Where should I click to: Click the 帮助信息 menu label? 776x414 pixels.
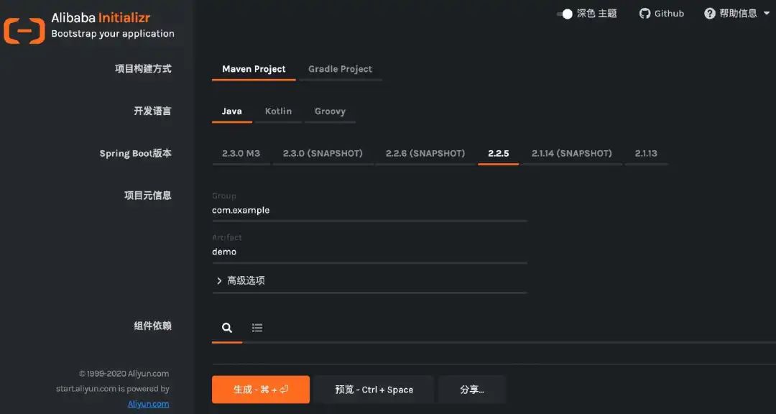pos(738,14)
